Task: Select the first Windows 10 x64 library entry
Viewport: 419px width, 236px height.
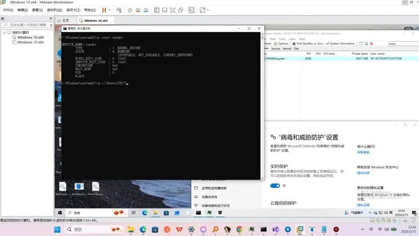Action: (30, 37)
